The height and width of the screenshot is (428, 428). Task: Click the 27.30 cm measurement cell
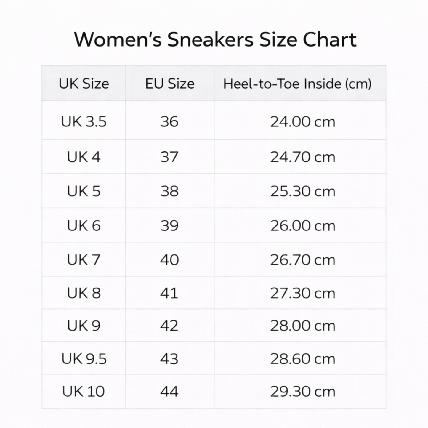(x=302, y=293)
